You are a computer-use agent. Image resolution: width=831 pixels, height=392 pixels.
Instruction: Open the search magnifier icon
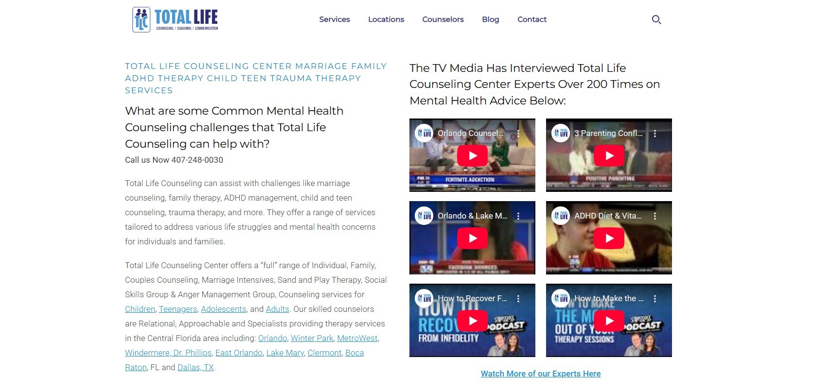click(x=656, y=19)
